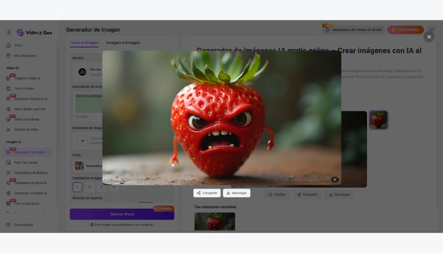Image resolution: width=443 pixels, height=253 pixels.
Task: Open Calculadora de Belleza tool
Action: [30, 173]
